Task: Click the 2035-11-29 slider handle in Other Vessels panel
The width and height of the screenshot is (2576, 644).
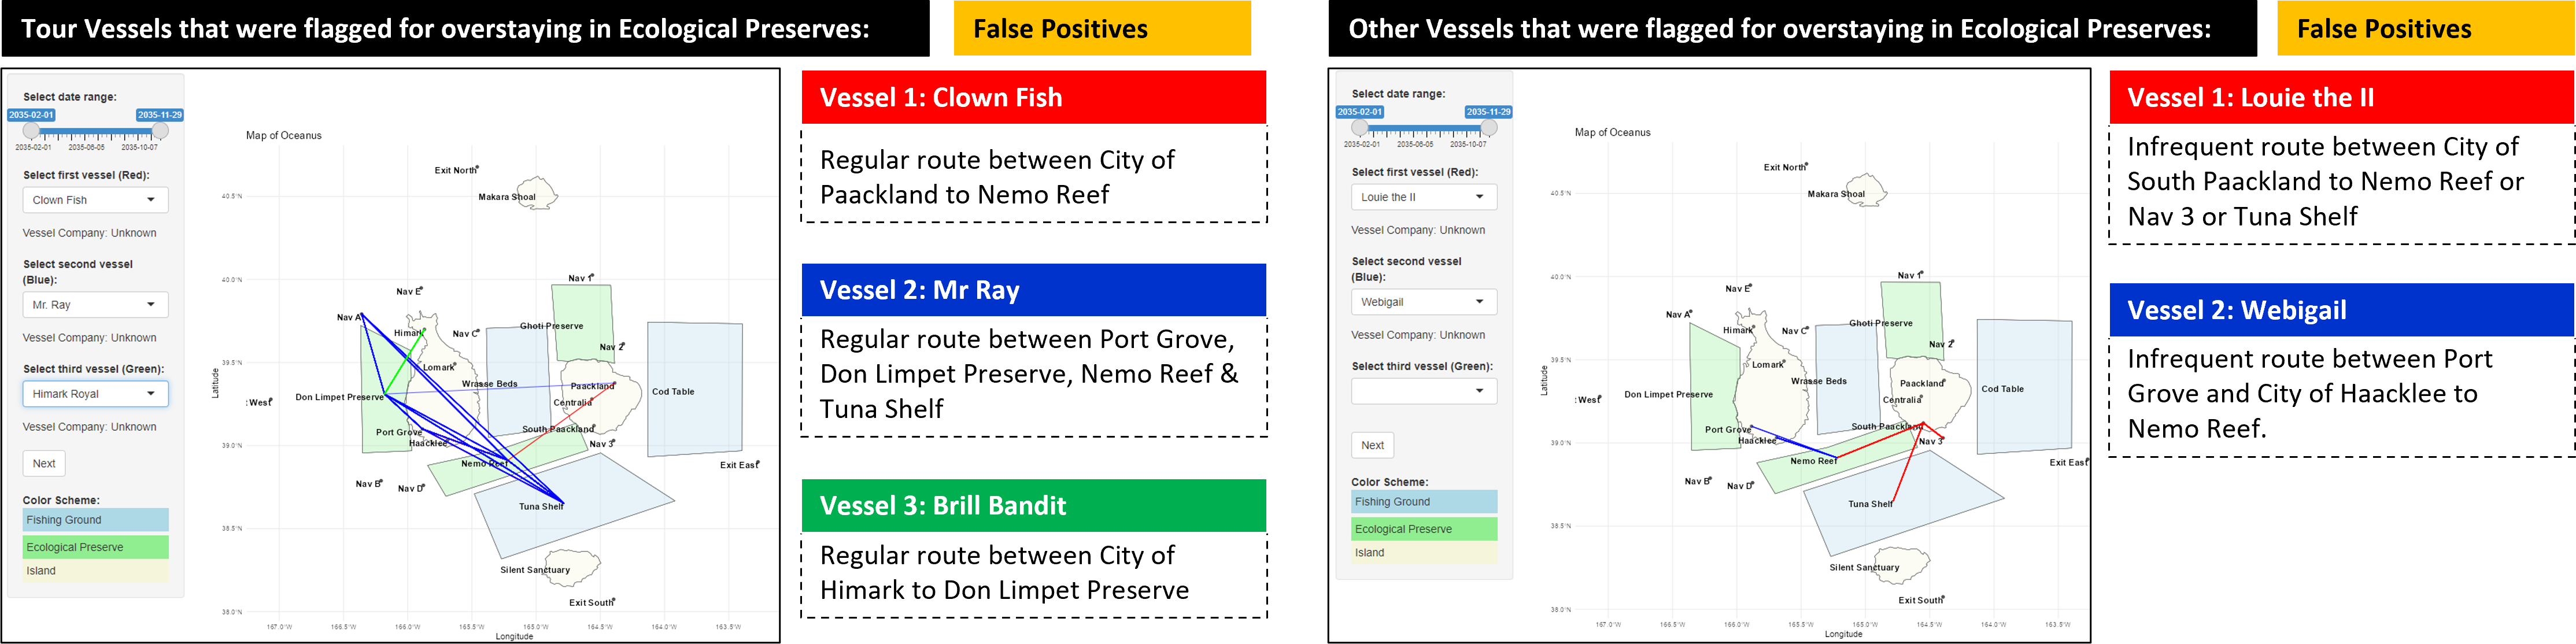Action: point(1489,128)
